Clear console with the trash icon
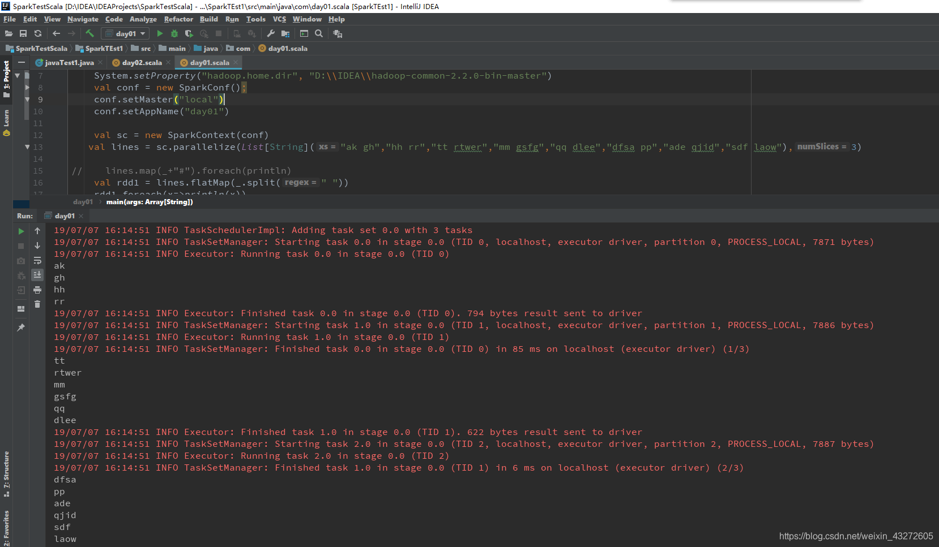Viewport: 939px width, 547px height. click(37, 304)
